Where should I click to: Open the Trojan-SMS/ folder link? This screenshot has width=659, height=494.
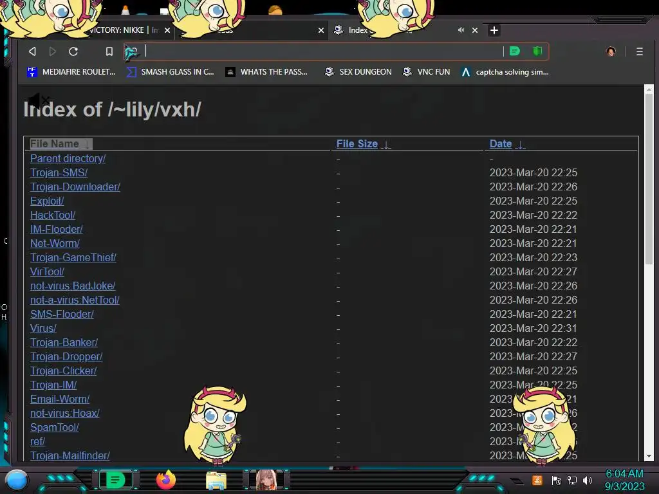pos(59,172)
